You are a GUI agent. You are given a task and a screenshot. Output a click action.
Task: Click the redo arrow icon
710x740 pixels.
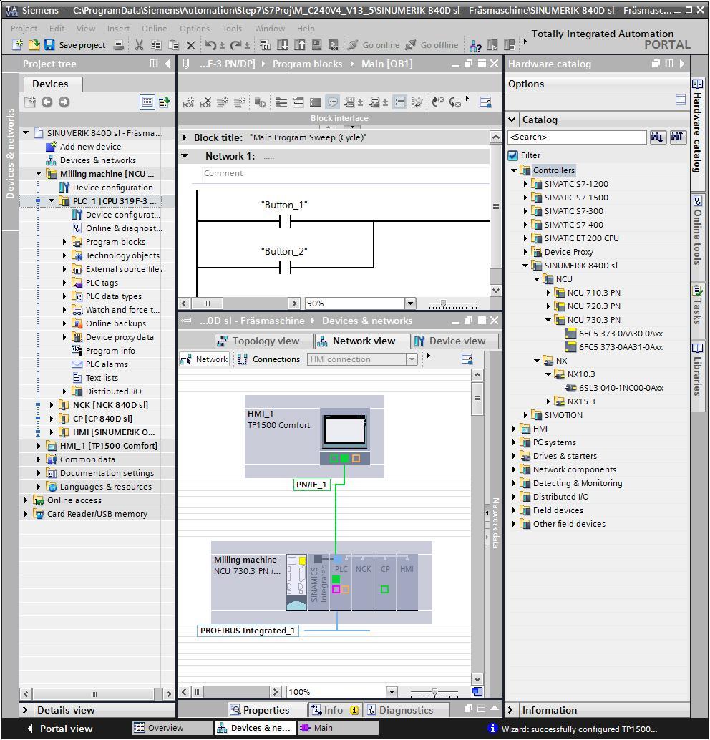(235, 45)
